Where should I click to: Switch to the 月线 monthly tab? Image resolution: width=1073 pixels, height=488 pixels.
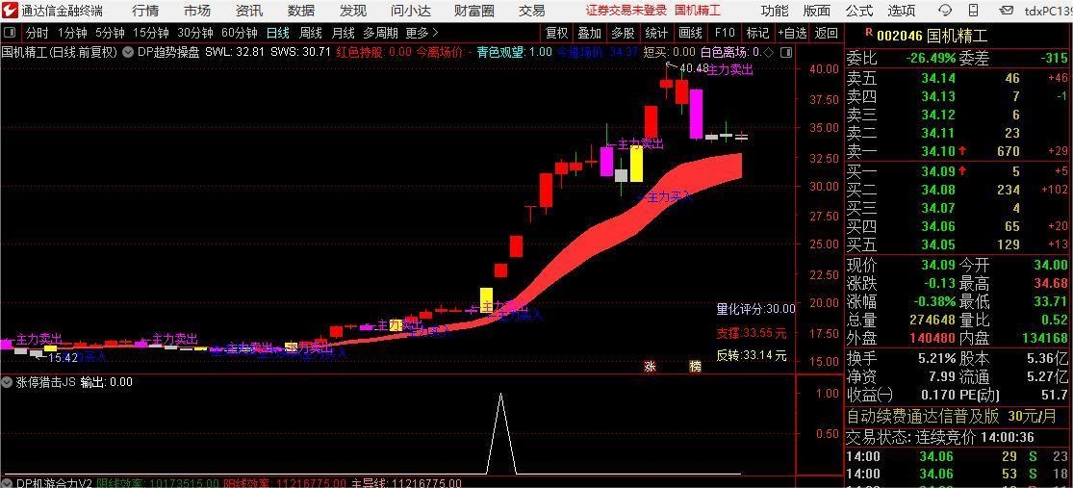344,32
